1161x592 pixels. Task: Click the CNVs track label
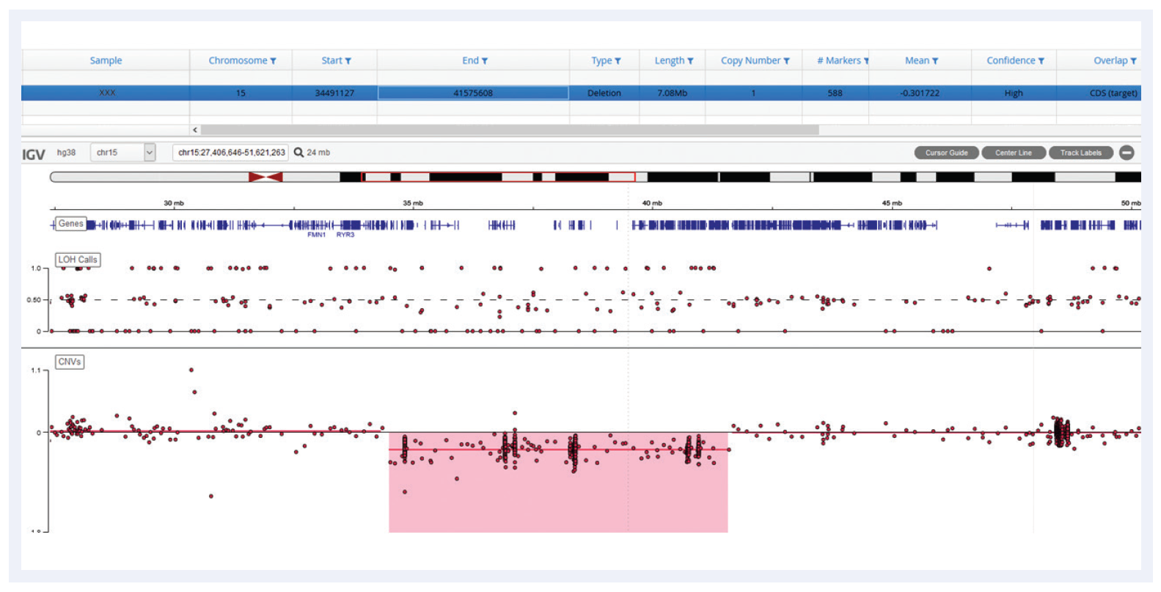pyautogui.click(x=70, y=362)
